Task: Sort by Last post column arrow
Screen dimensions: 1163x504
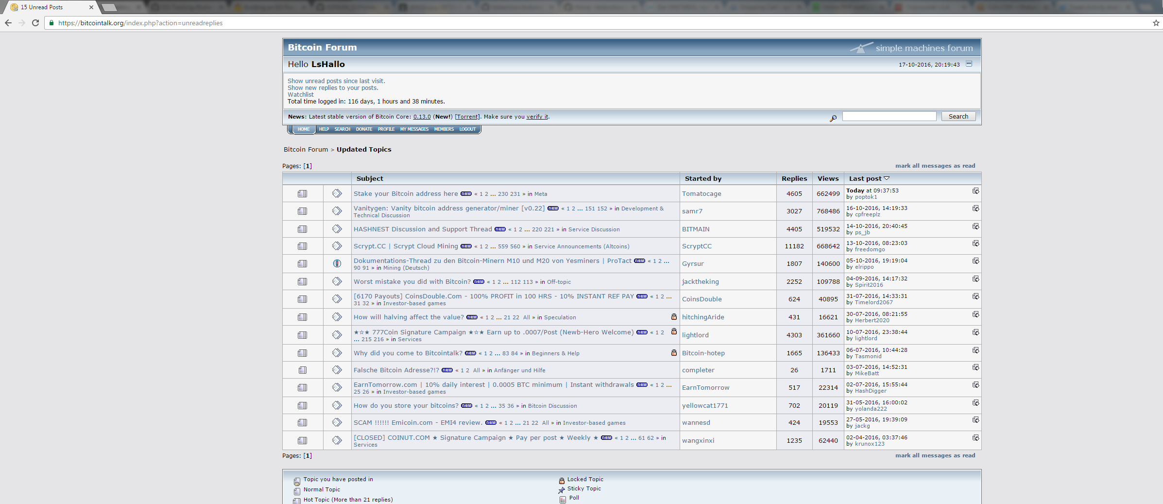Action: (x=887, y=178)
